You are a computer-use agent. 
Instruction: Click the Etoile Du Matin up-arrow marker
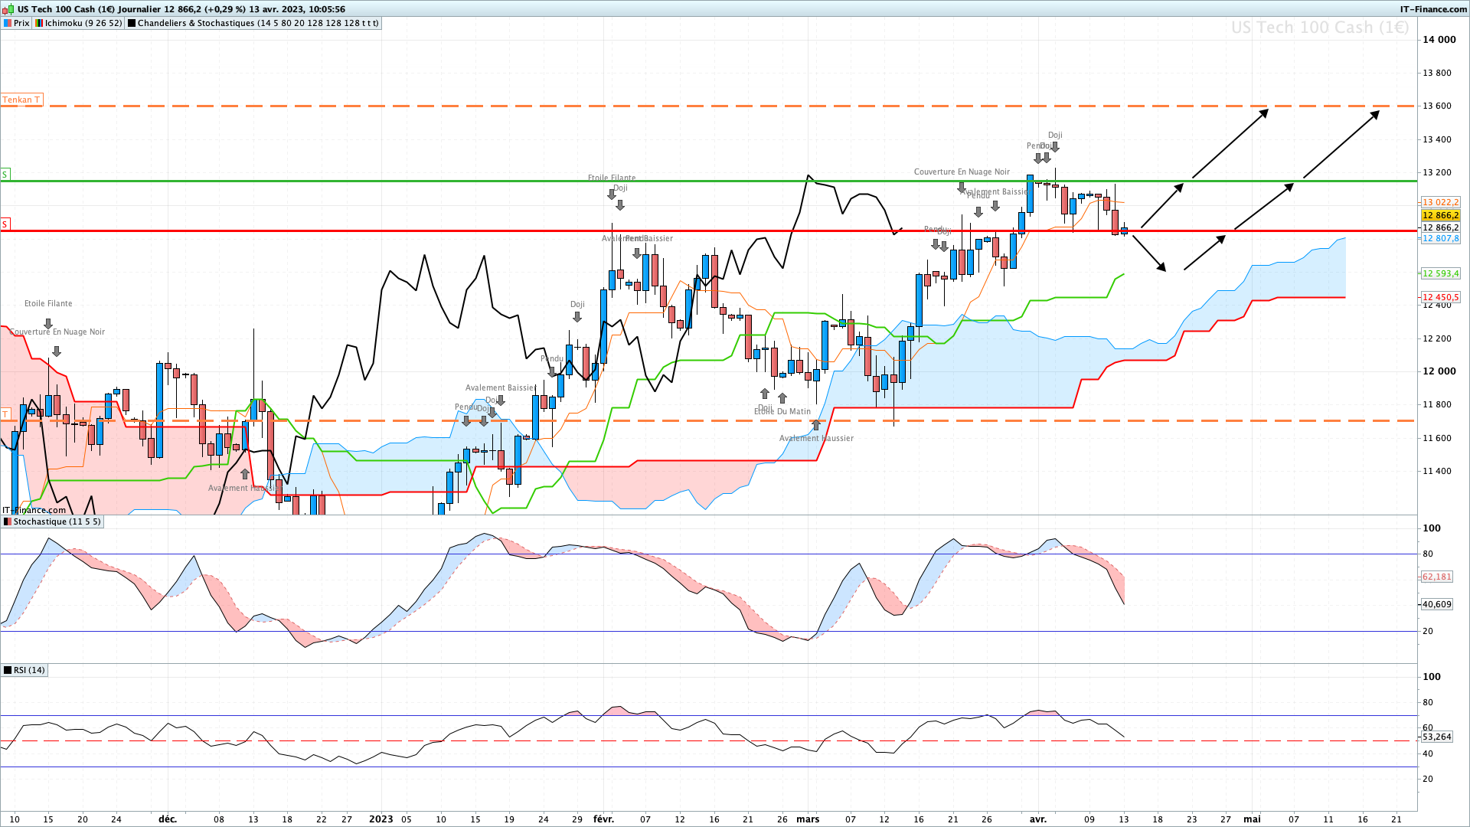coord(782,398)
